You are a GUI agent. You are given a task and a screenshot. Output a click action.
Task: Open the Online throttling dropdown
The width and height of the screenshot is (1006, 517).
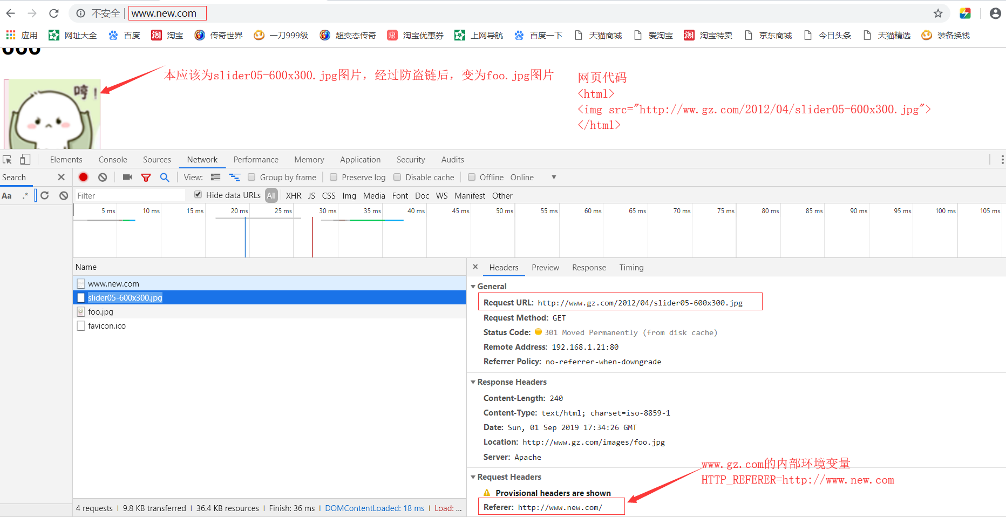point(553,177)
